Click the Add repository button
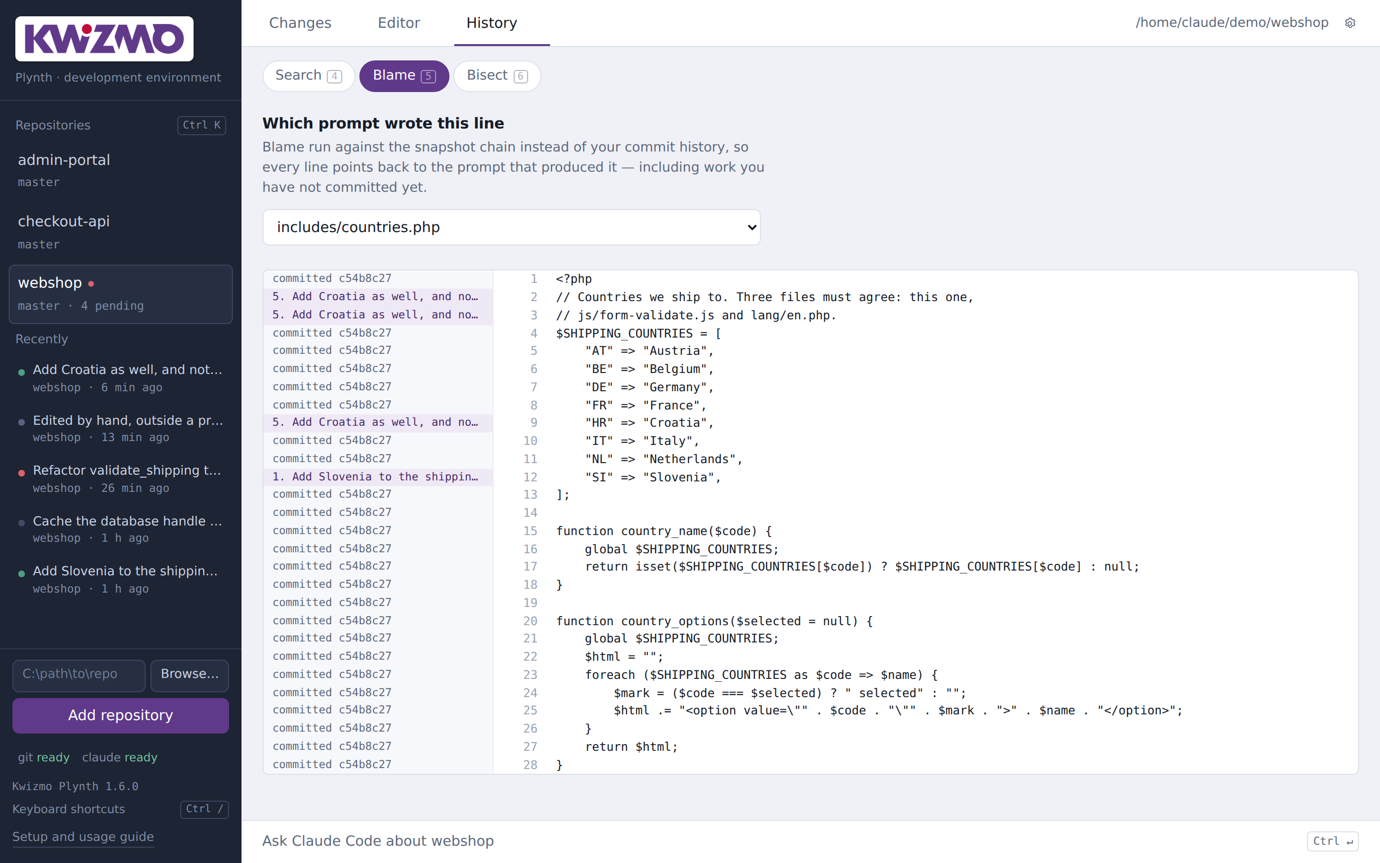 tap(120, 715)
